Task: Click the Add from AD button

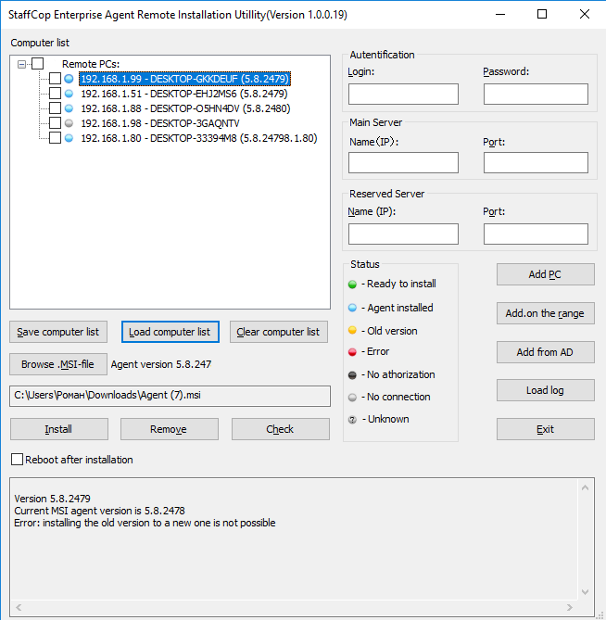Action: (x=545, y=352)
